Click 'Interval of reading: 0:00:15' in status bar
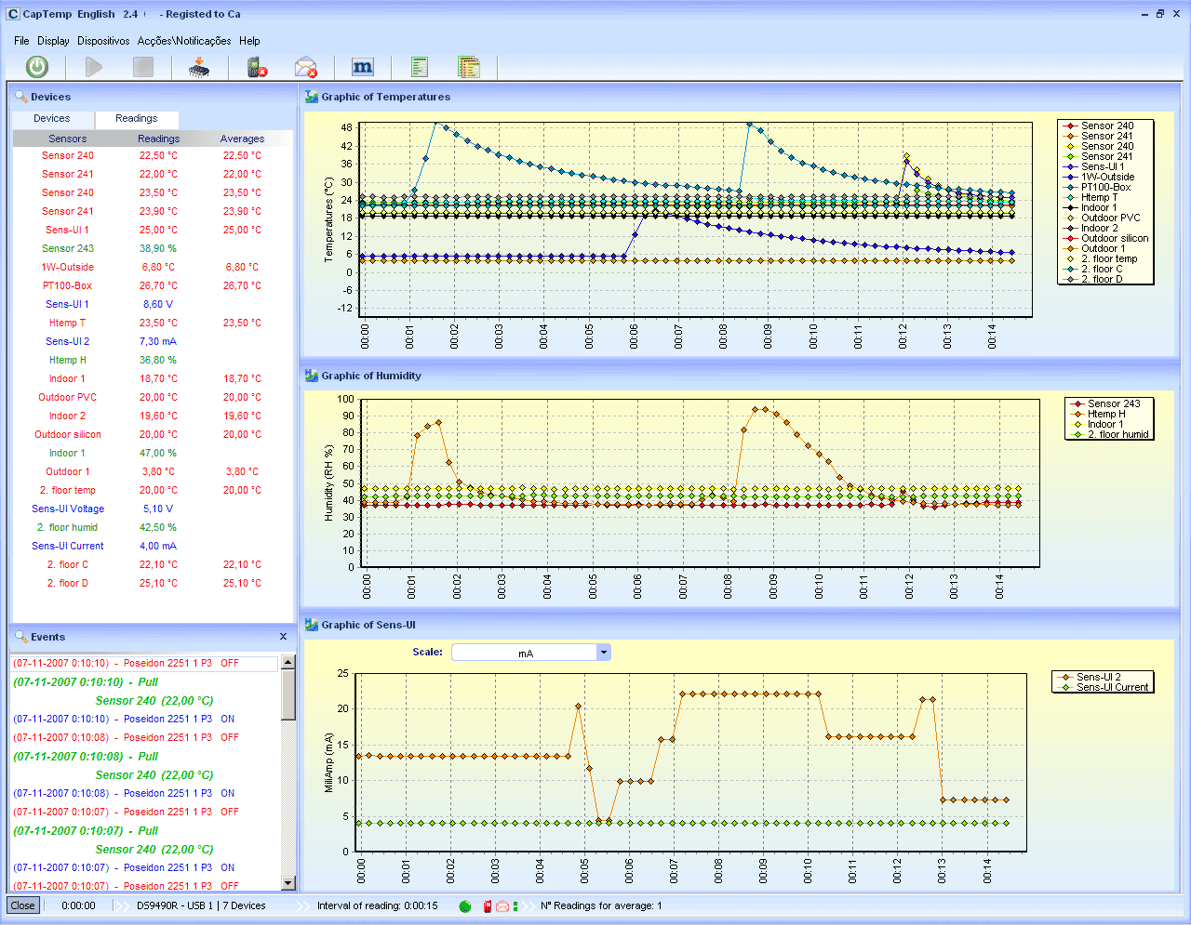Image resolution: width=1191 pixels, height=925 pixels. pos(378,905)
